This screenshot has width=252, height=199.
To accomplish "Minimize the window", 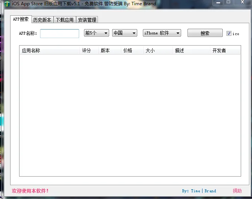I will click(x=218, y=3).
